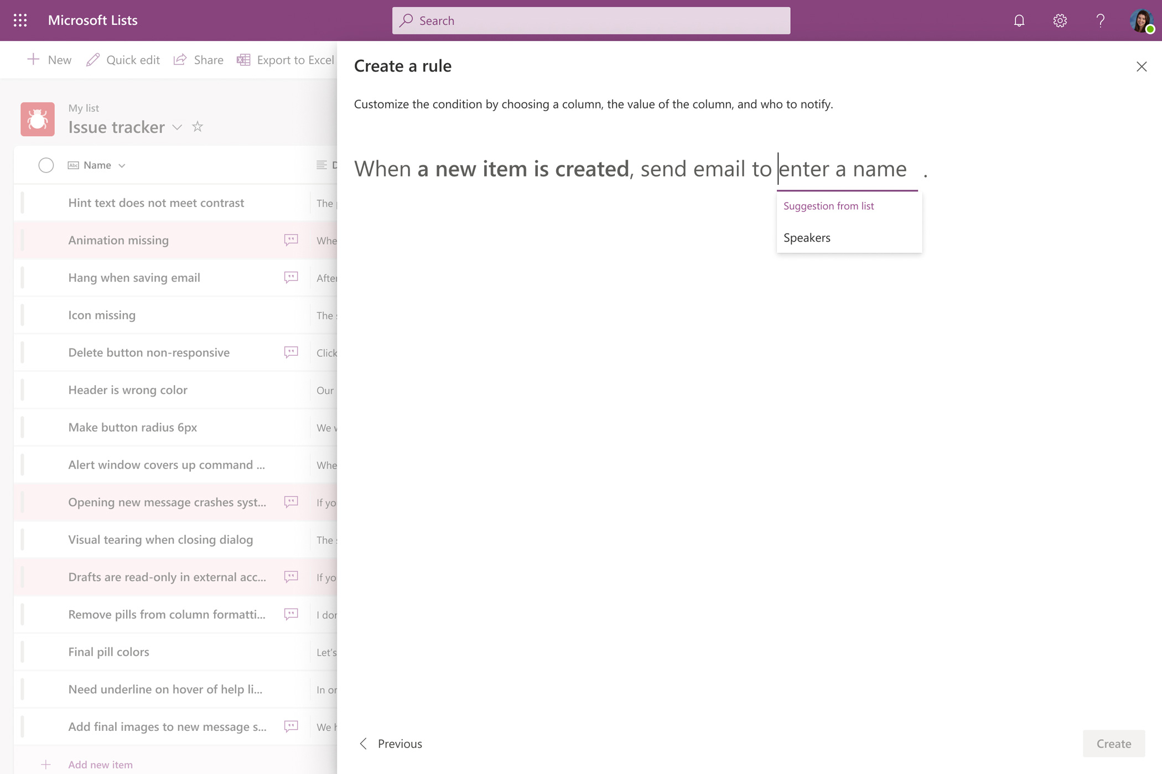Open user profile avatar menu
Image resolution: width=1162 pixels, height=774 pixels.
[1140, 20]
